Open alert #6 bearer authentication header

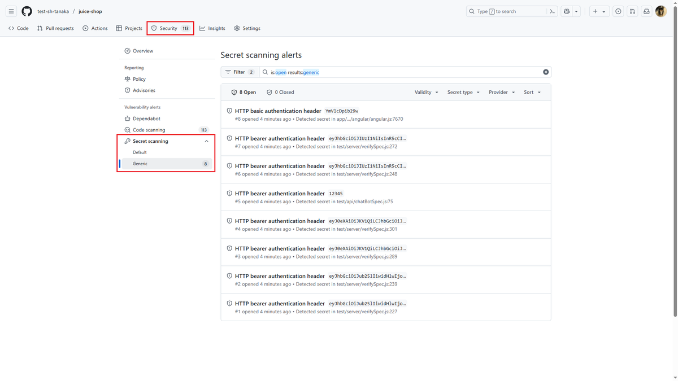coord(280,166)
